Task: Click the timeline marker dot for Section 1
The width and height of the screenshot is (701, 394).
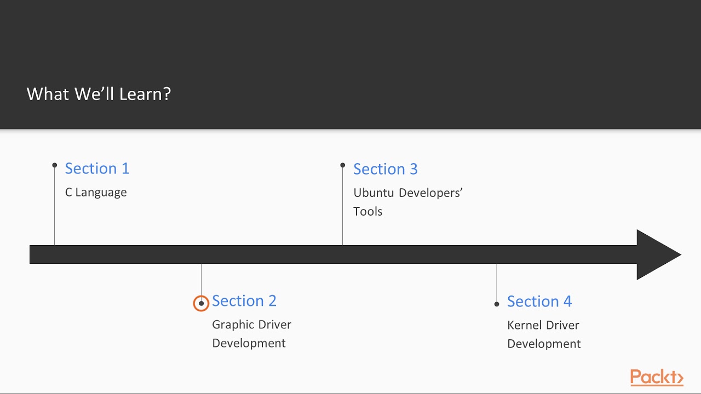Action: coord(54,165)
